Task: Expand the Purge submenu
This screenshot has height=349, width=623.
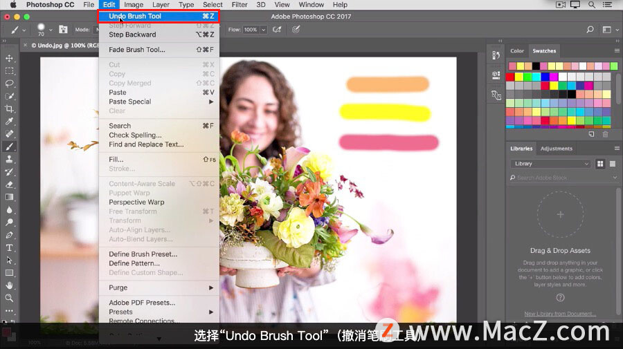Action: [x=159, y=287]
